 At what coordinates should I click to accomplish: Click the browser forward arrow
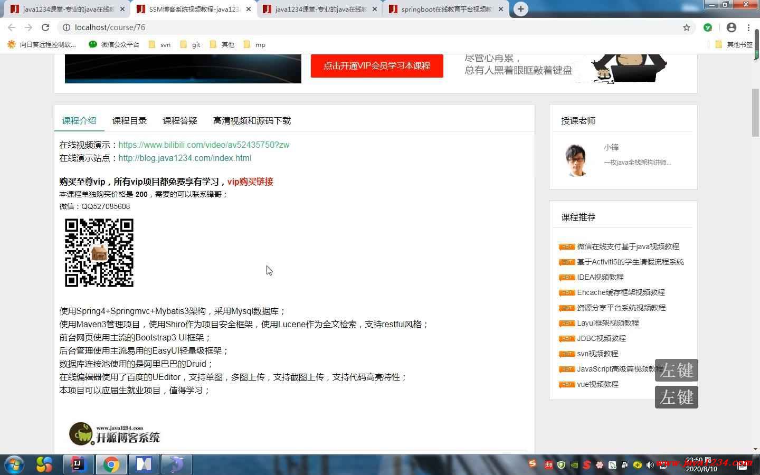(28, 27)
